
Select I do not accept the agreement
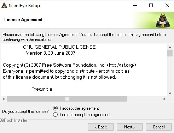[55, 115]
